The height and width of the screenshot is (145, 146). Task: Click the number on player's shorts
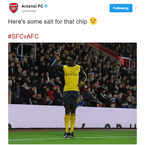78,100
